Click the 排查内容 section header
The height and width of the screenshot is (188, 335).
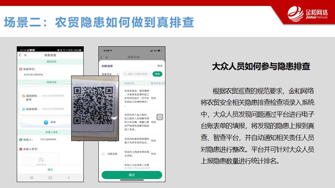tap(52, 82)
